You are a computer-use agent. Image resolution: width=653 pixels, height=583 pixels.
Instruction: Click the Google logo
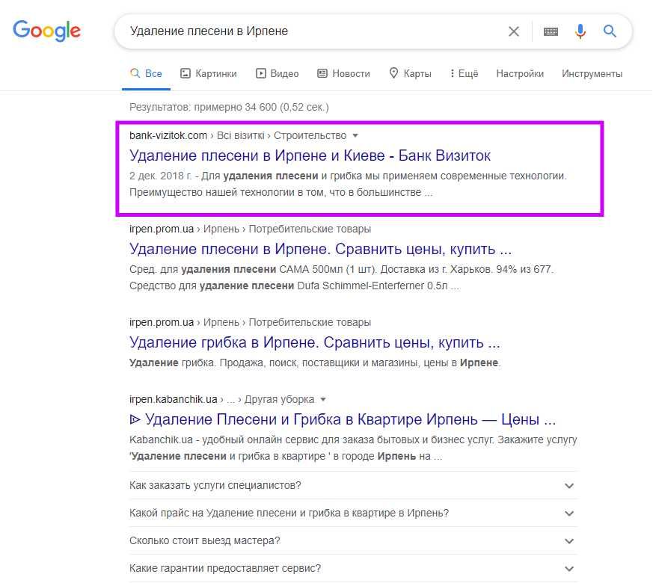46,31
